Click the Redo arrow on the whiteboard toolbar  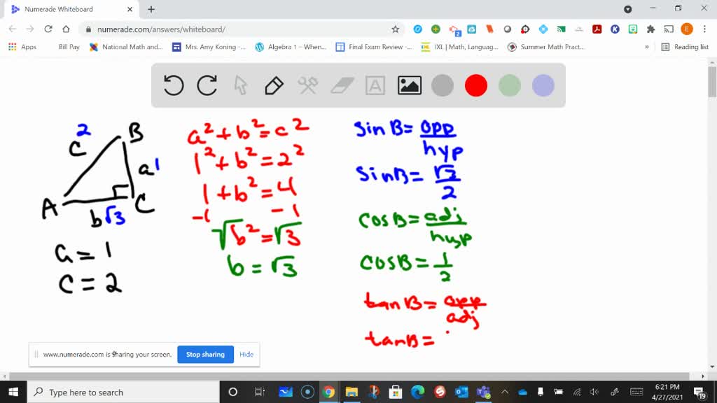tap(207, 85)
